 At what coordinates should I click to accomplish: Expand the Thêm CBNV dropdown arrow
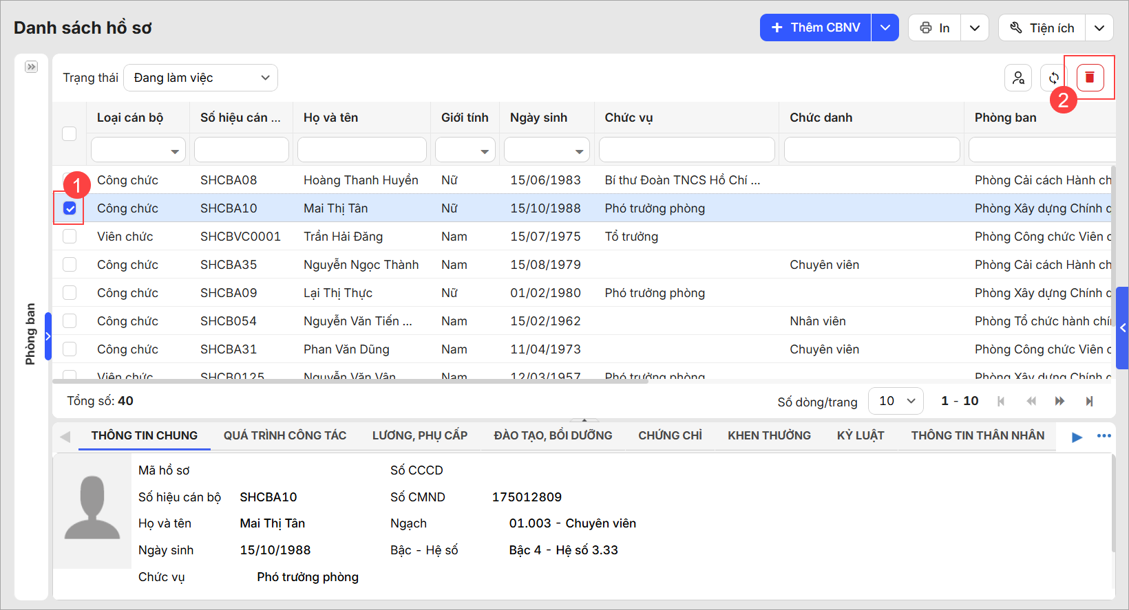(885, 28)
